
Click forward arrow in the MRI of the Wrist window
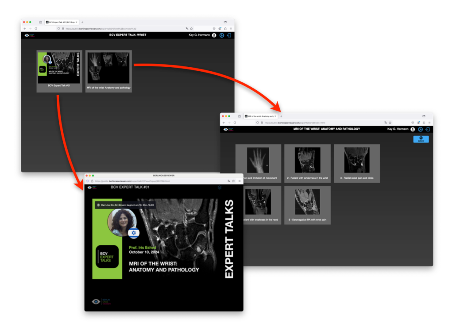229,123
